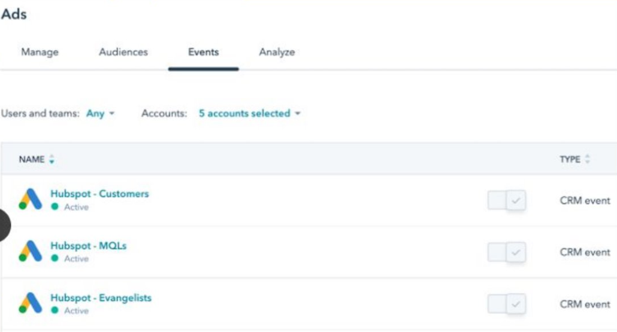This screenshot has width=617, height=332.
Task: Open the Users and teams Any dropdown
Action: click(x=101, y=114)
